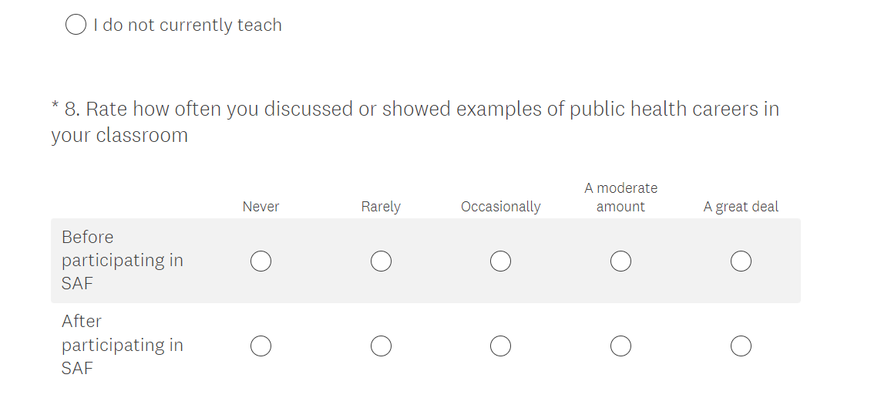
Task: Click the 'A moderate amount' column header
Action: click(x=620, y=197)
